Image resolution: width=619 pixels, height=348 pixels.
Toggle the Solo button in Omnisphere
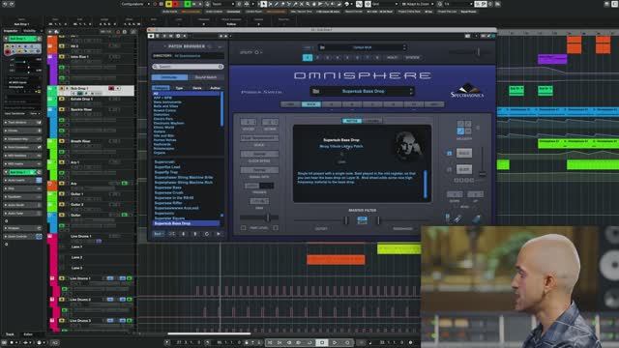click(464, 153)
